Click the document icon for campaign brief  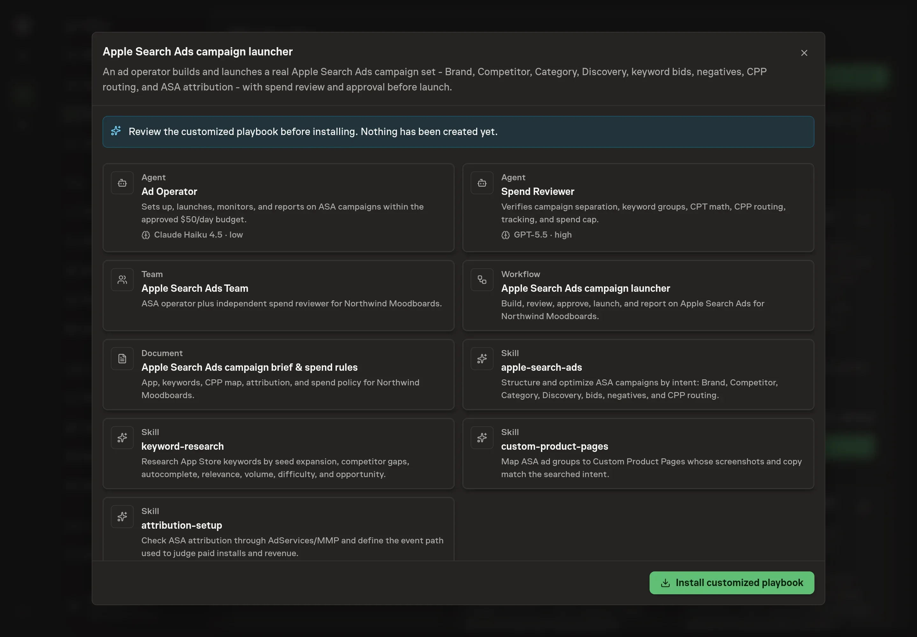[x=122, y=358]
